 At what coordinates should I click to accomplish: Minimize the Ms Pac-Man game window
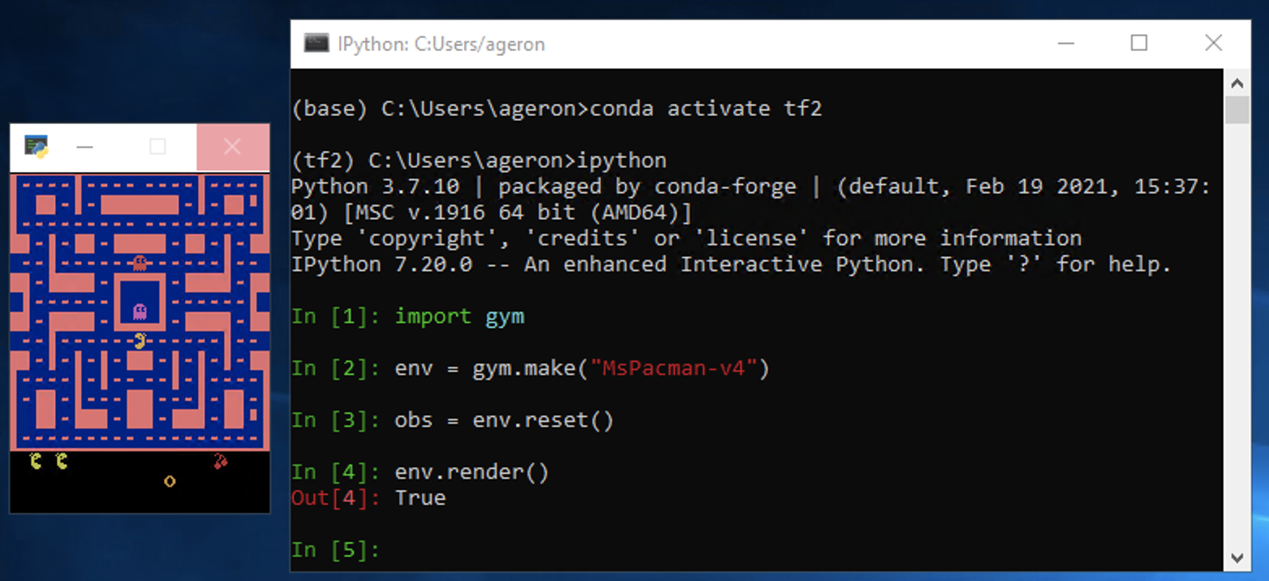coord(84,147)
